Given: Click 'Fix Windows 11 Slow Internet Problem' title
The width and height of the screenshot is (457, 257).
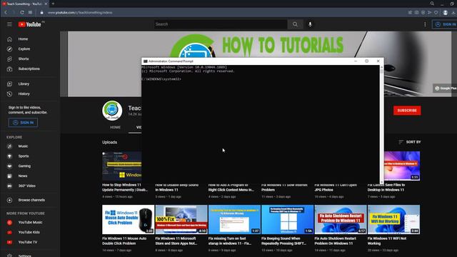Looking at the screenshot, I should click(284, 187).
